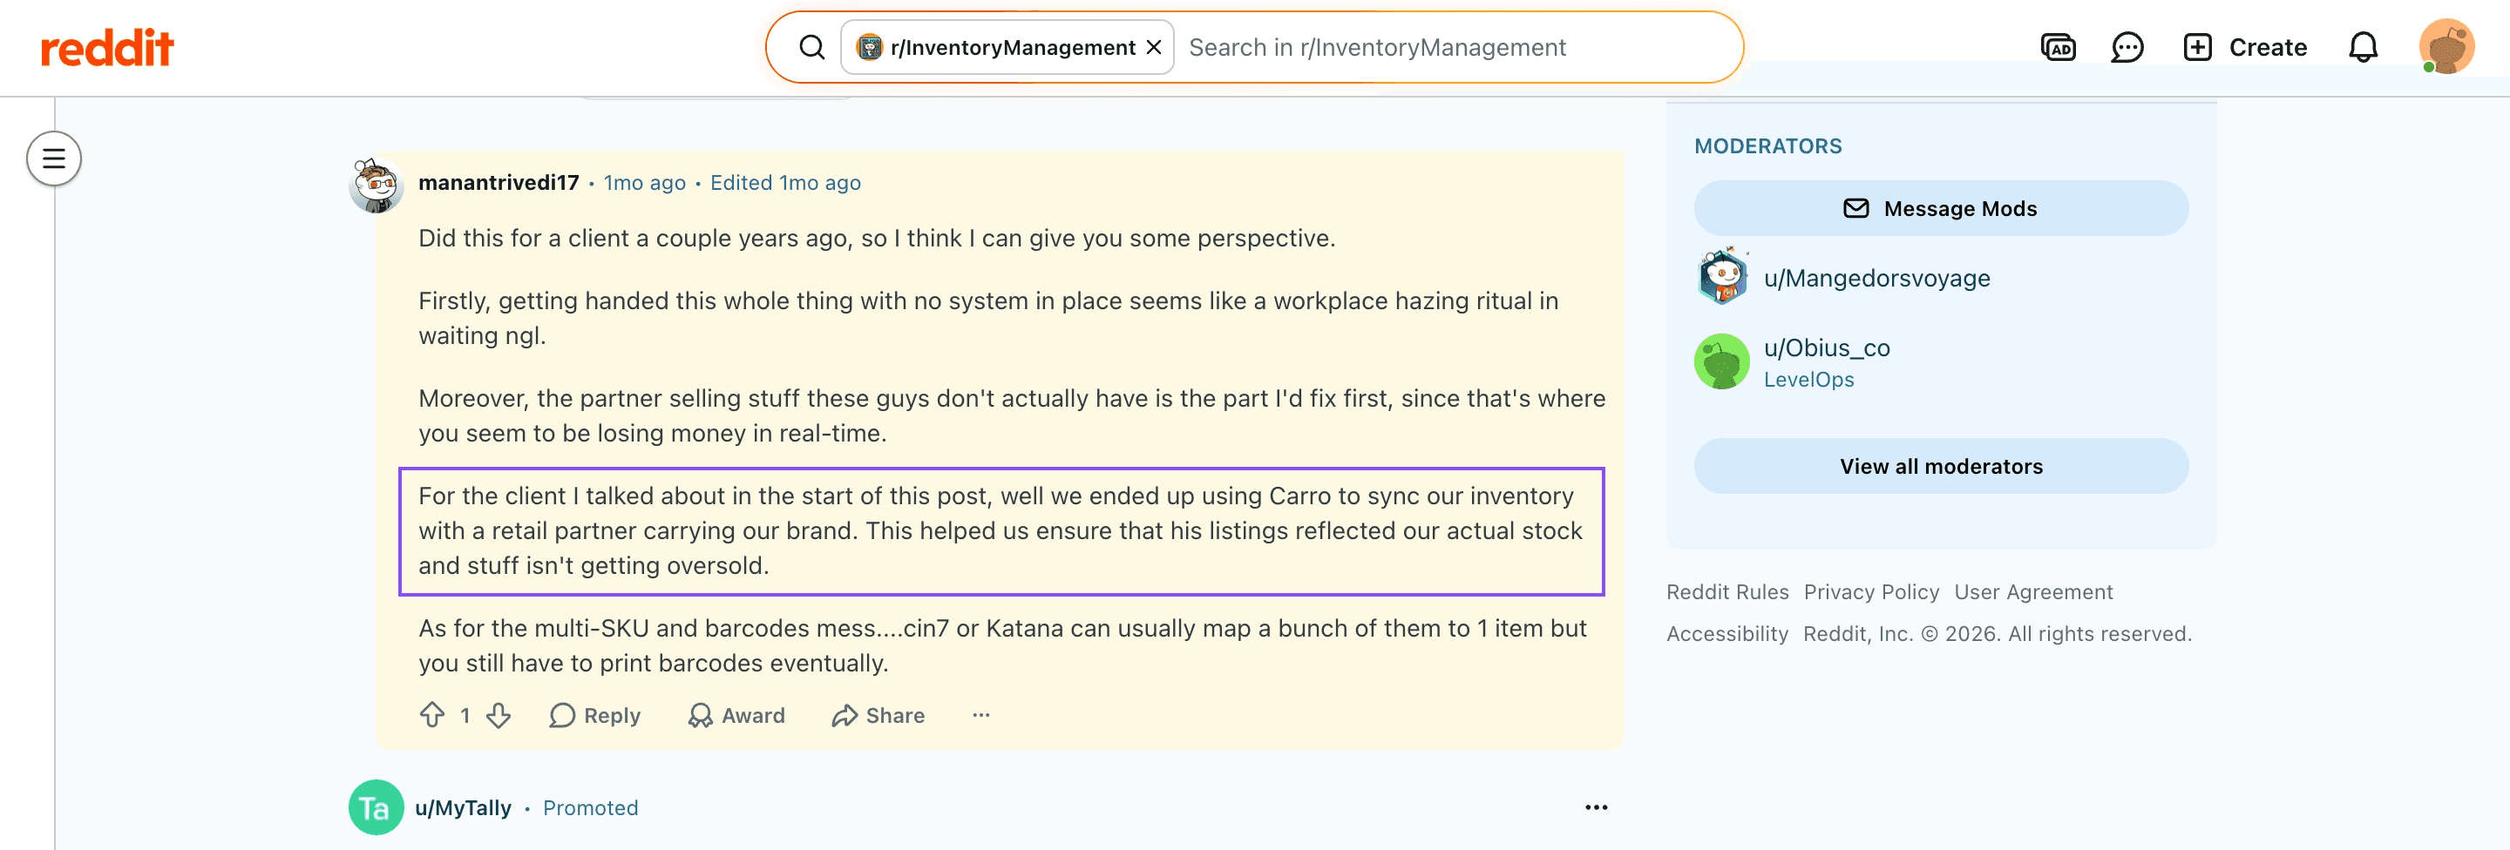
Task: Open the user profile avatar menu
Action: point(2446,47)
